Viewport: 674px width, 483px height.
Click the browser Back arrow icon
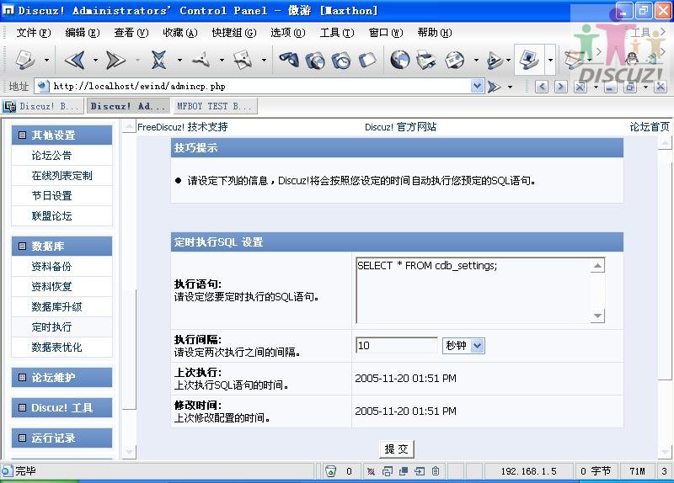click(x=75, y=60)
